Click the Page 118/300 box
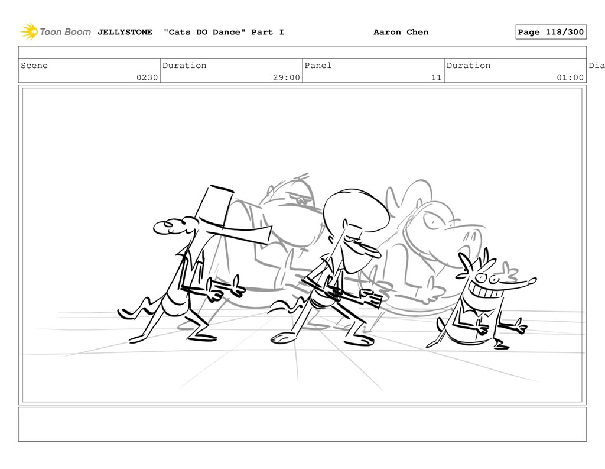This screenshot has height=469, width=605. pyautogui.click(x=551, y=32)
